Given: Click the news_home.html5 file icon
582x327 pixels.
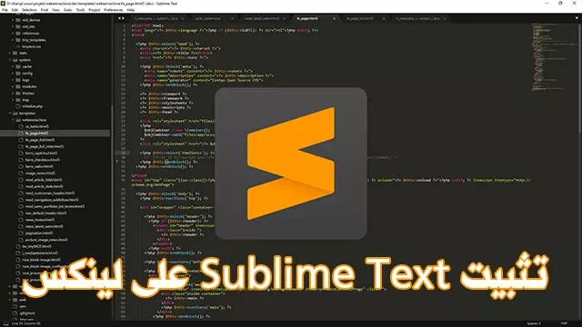Looking at the screenshot, I should point(21,220).
